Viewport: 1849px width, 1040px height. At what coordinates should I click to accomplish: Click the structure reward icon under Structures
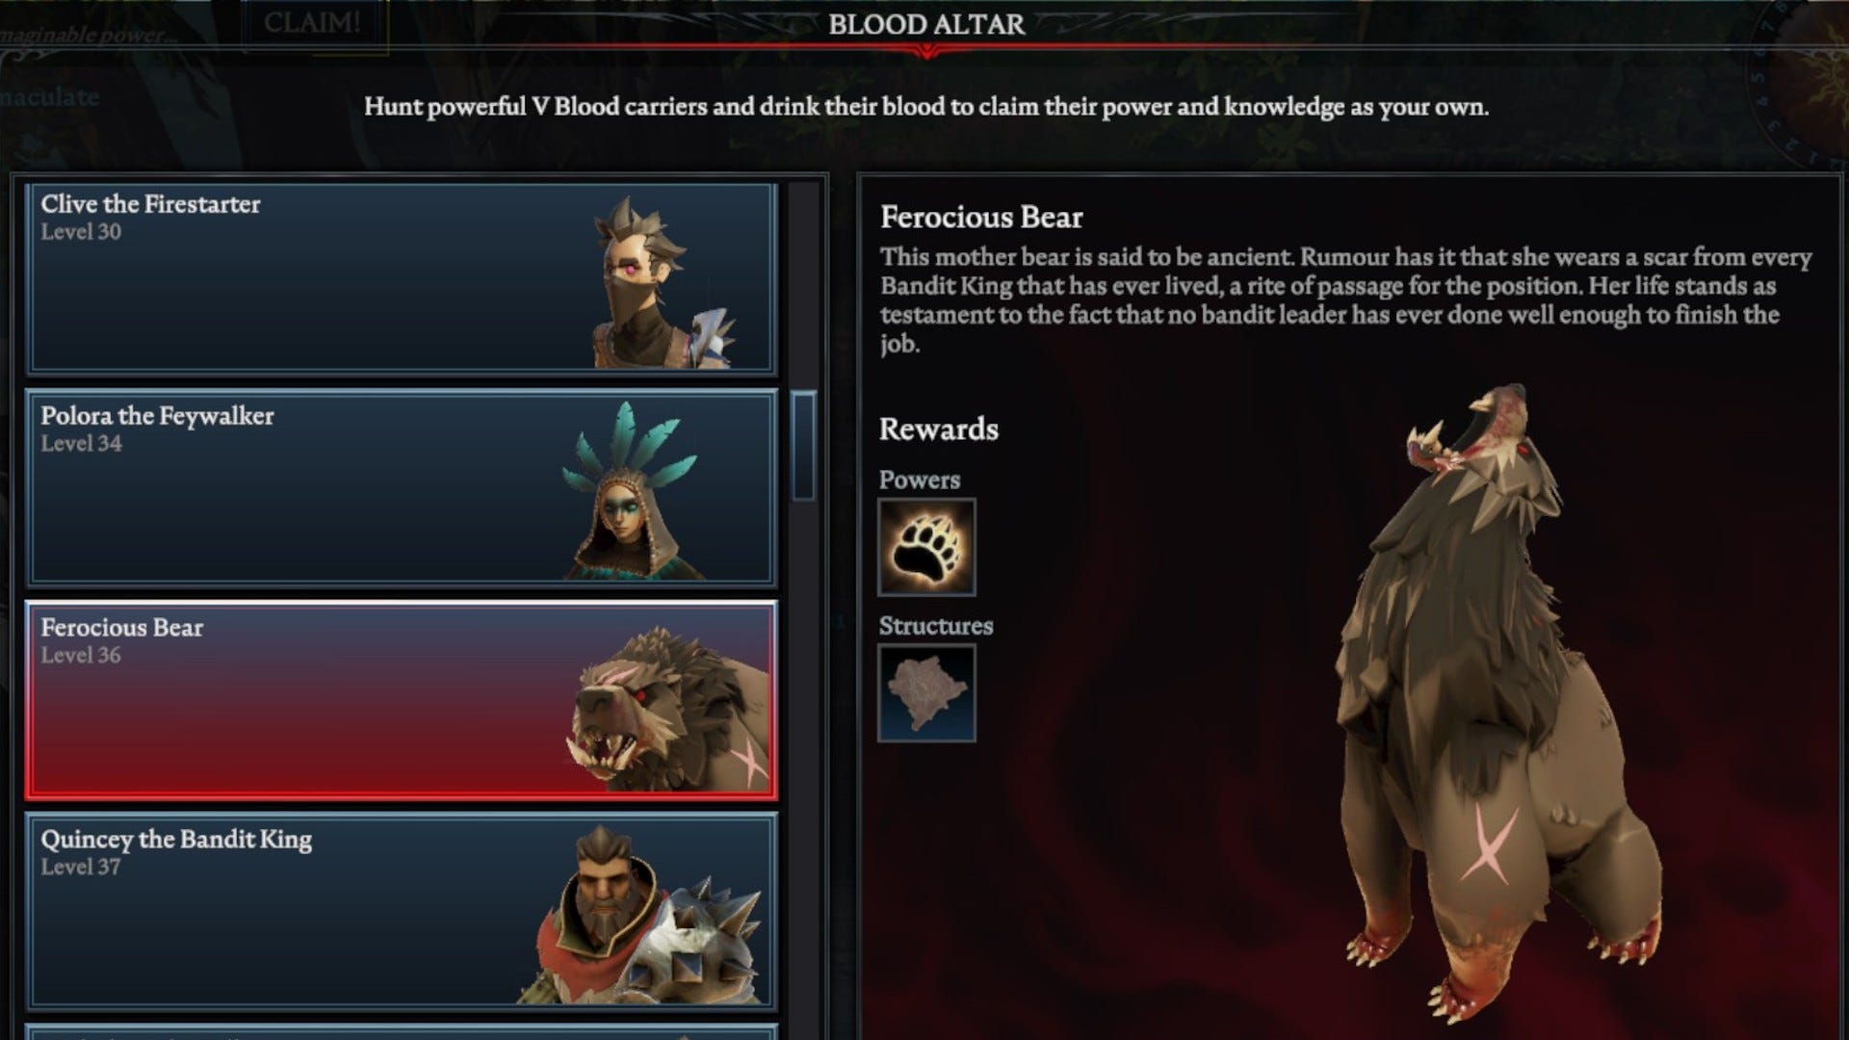[x=926, y=693]
